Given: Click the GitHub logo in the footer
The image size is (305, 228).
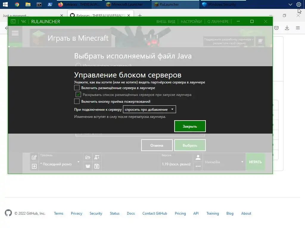Looking at the screenshot, I should click(8, 213).
